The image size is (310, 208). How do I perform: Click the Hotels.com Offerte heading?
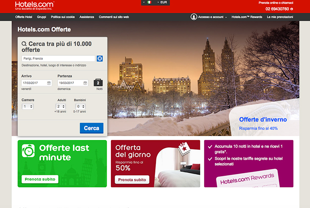(44, 29)
